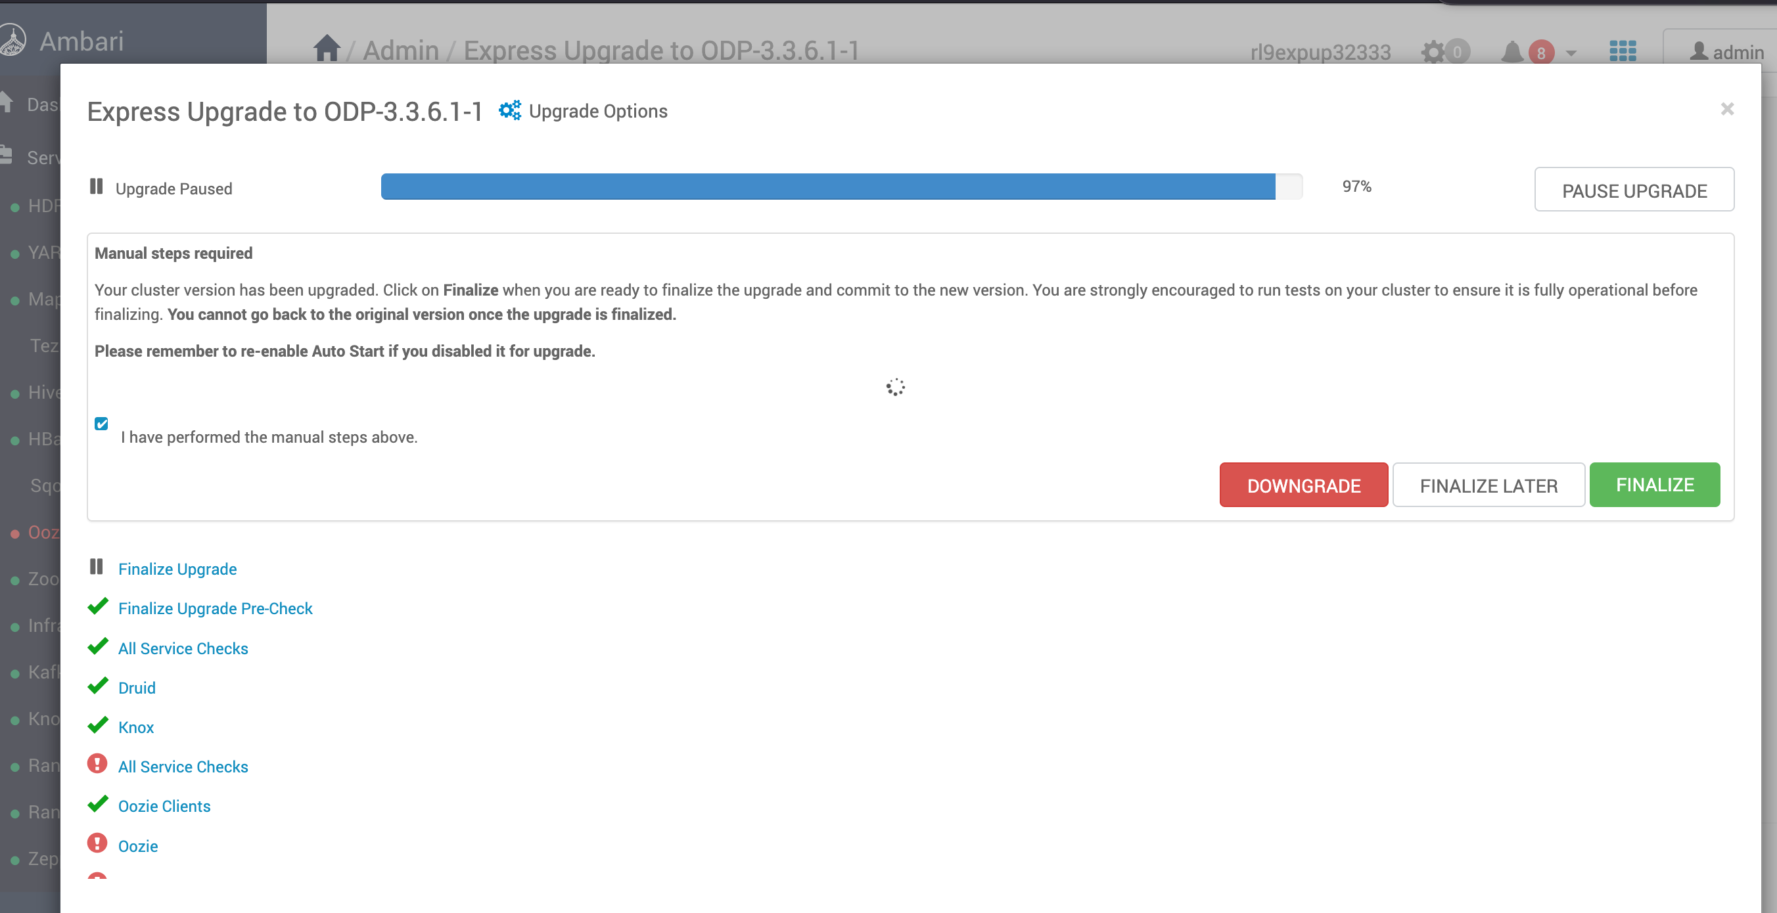
Task: Click the red DOWNGRADE button
Action: click(x=1303, y=485)
